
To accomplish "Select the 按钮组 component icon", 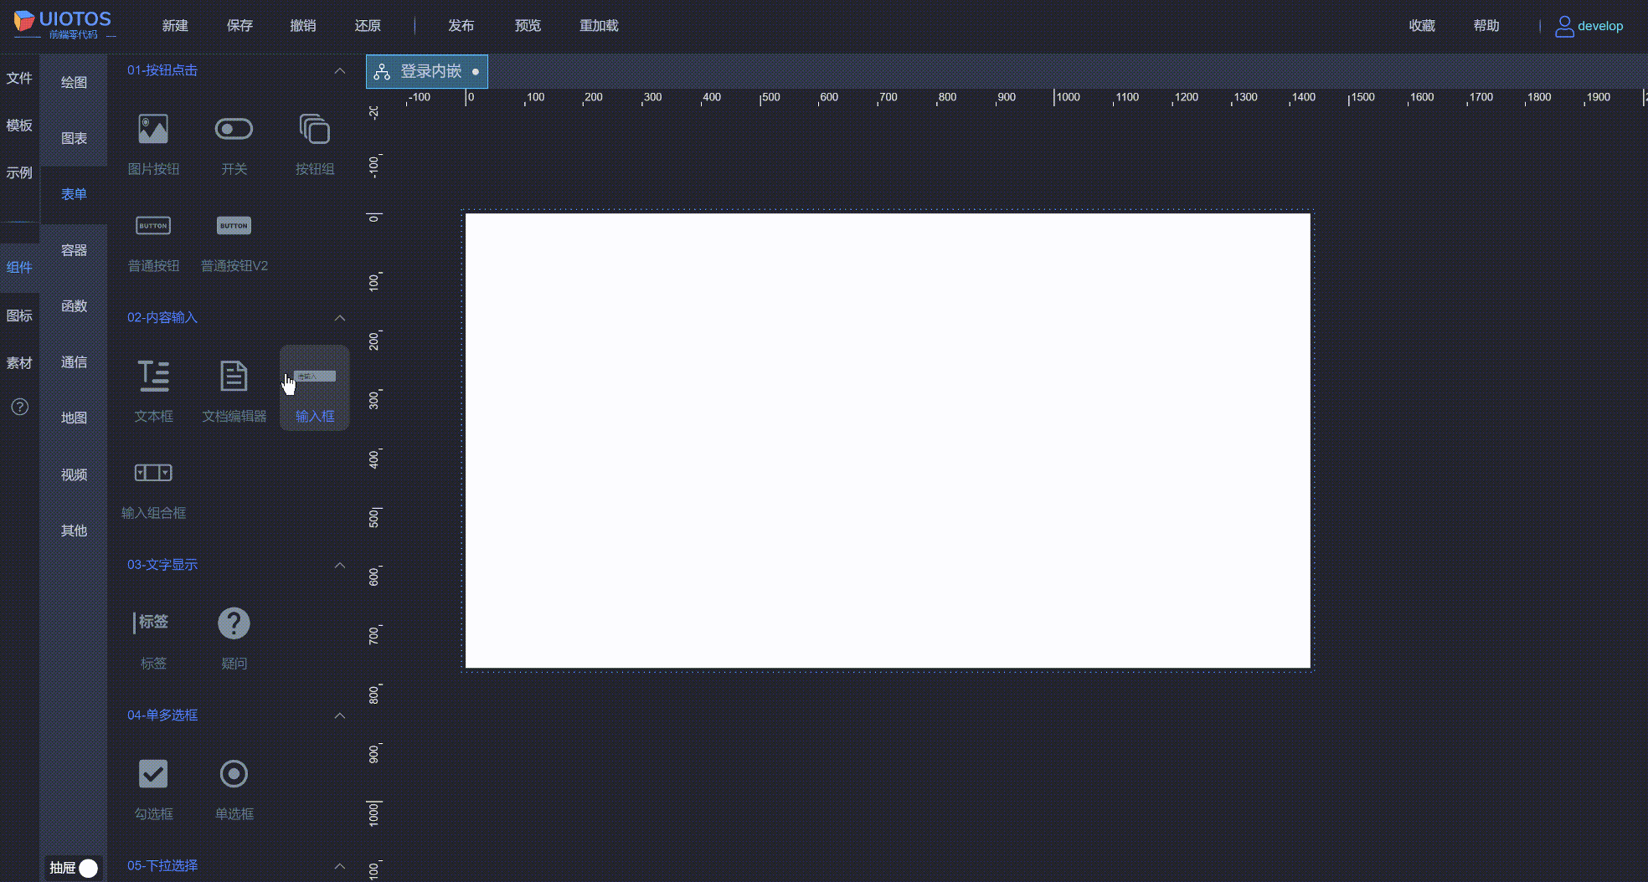I will 314,129.
